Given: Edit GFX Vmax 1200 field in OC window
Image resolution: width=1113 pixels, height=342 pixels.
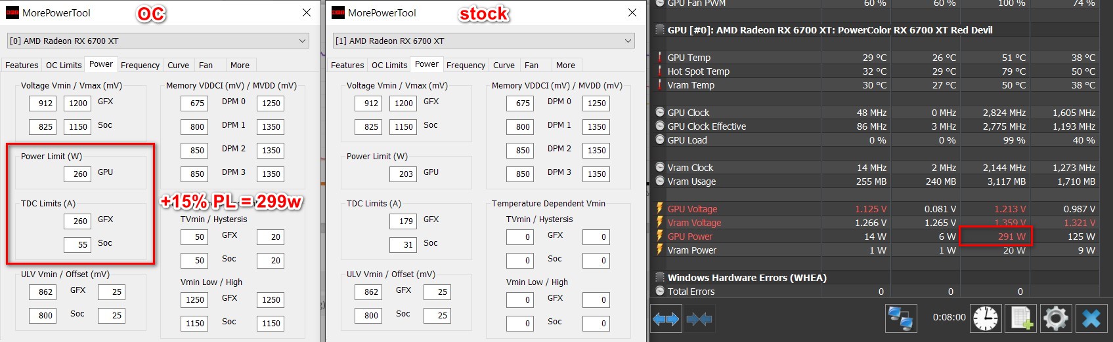Looking at the screenshot, I should pos(77,103).
